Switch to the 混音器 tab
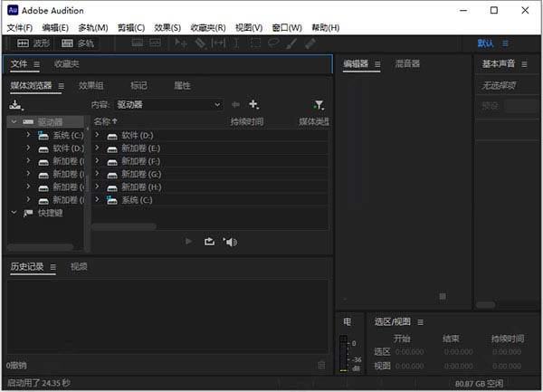 [x=407, y=64]
